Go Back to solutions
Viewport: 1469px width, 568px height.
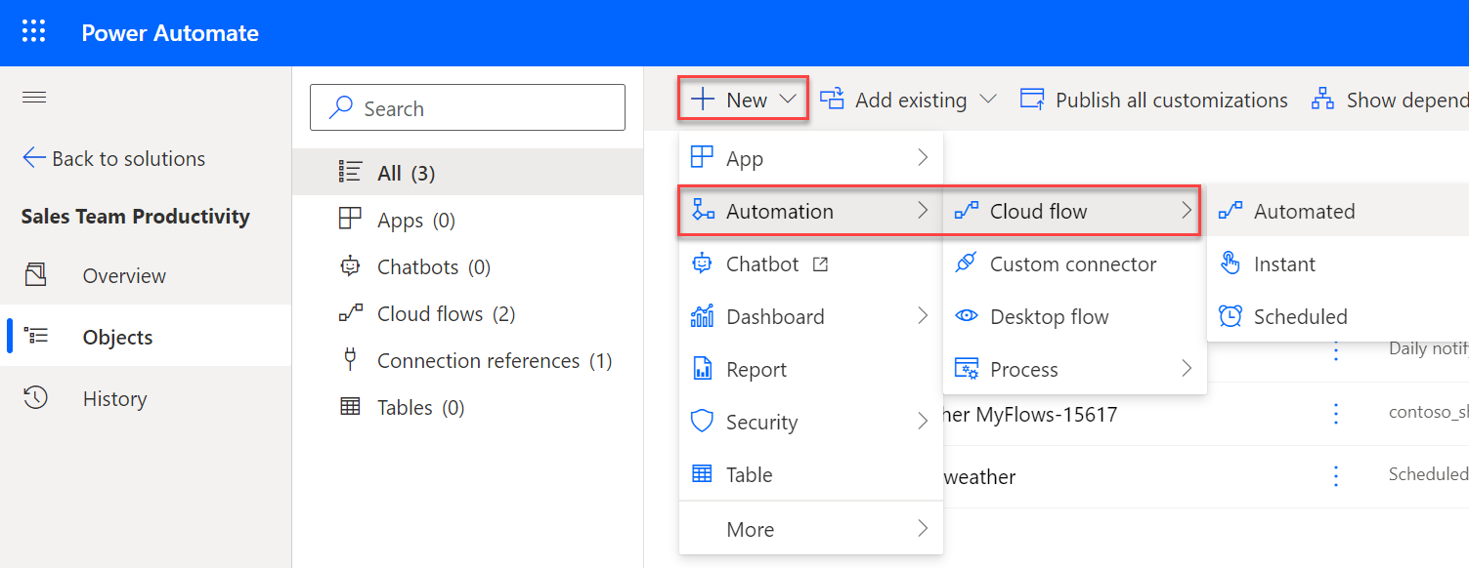pyautogui.click(x=112, y=158)
